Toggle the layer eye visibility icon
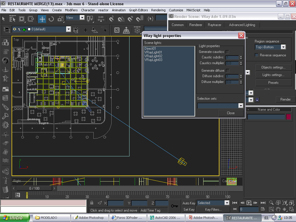This screenshot has width=296, height=222. (x=14, y=29)
